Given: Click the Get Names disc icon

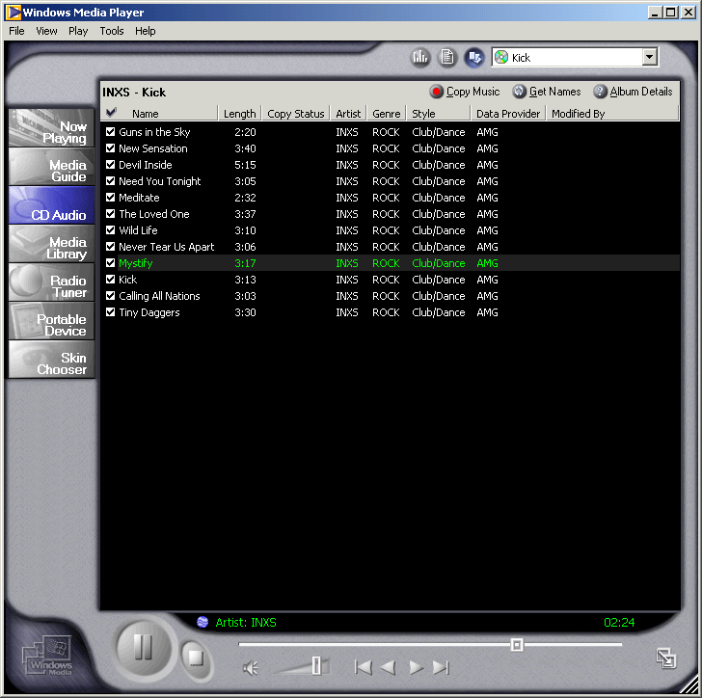Looking at the screenshot, I should 519,92.
